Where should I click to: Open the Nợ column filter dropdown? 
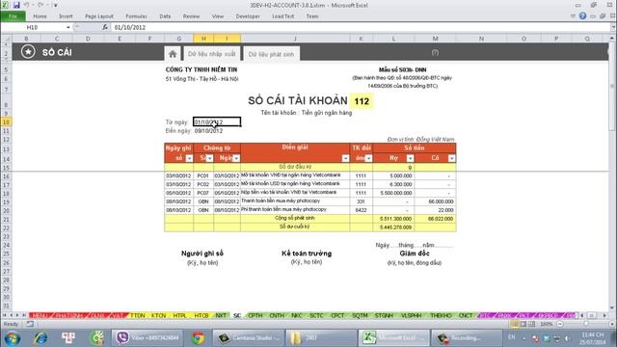(x=410, y=158)
